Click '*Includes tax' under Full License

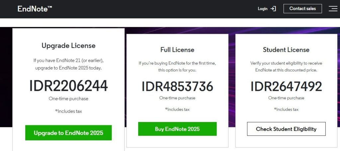177,109
